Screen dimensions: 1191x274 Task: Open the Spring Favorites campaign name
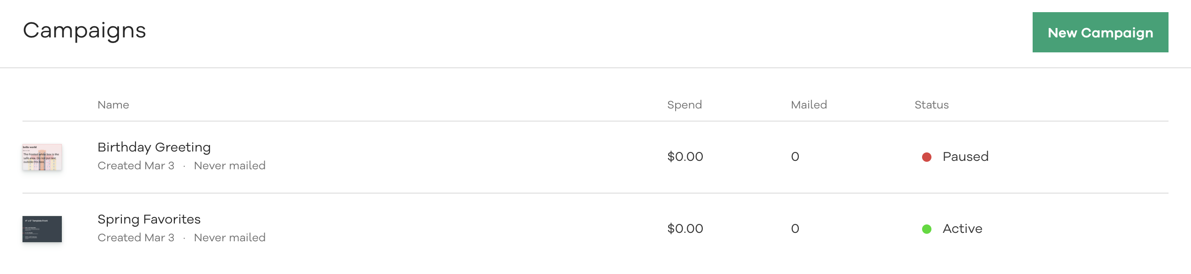point(149,219)
